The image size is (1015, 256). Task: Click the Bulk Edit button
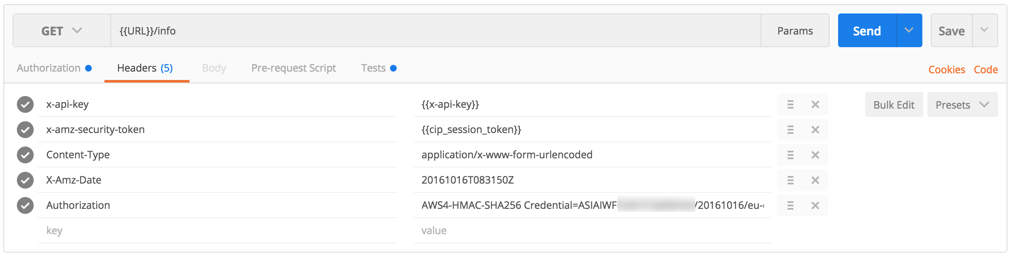[894, 105]
